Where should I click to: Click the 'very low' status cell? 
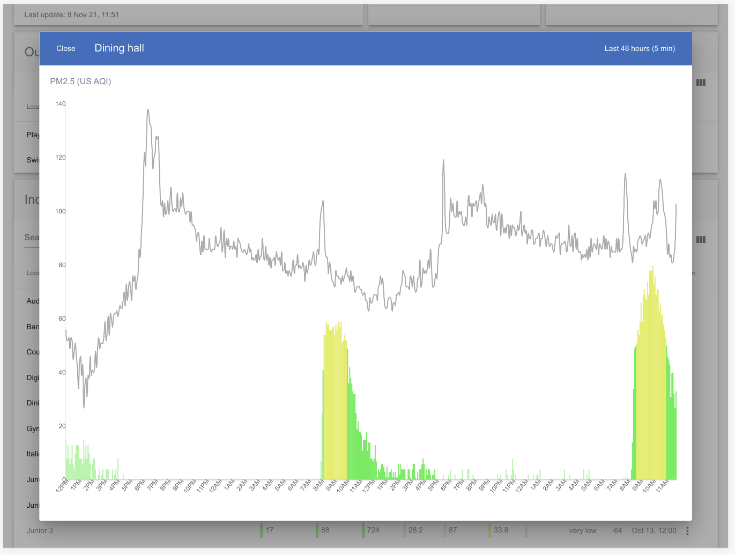coord(582,530)
